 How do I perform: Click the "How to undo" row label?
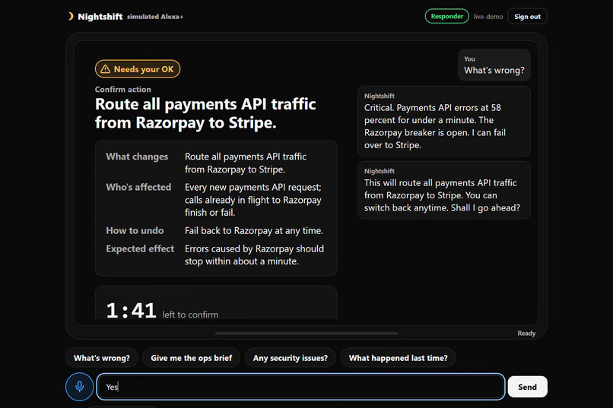(135, 231)
